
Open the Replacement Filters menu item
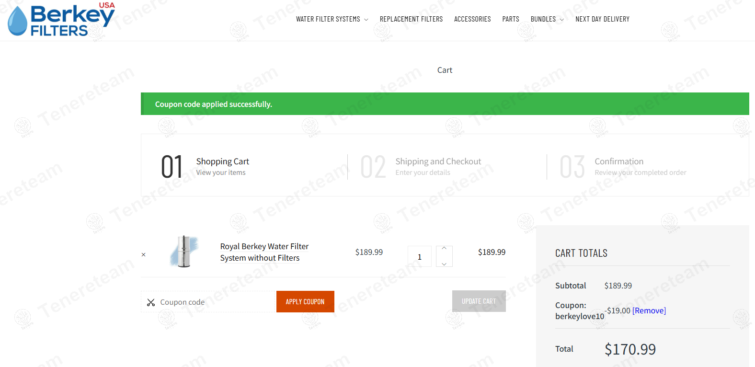[411, 19]
